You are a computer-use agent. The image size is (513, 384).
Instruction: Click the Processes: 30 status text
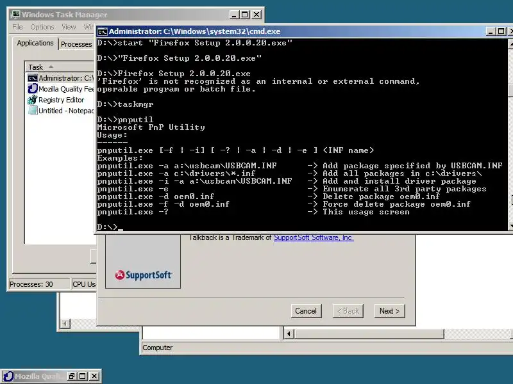[31, 284]
